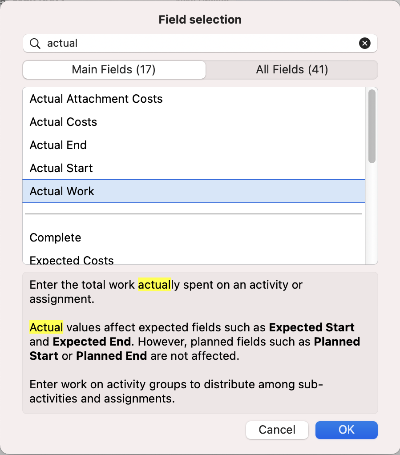Clear the search text with the X icon
400x455 pixels.
tap(364, 43)
